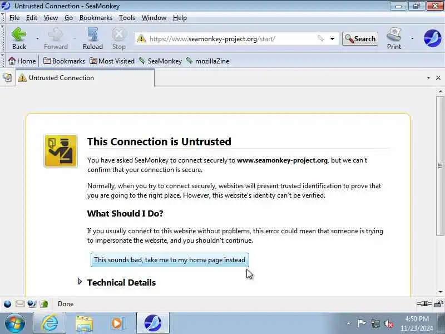Open the File menu

(x=14, y=18)
